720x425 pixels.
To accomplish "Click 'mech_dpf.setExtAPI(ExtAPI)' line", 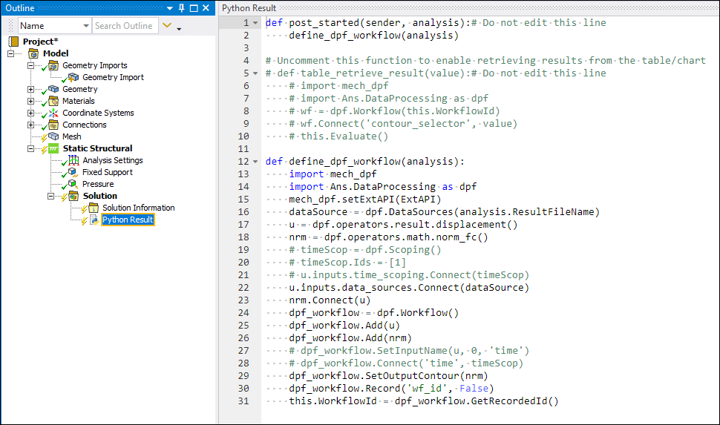I will pos(365,200).
